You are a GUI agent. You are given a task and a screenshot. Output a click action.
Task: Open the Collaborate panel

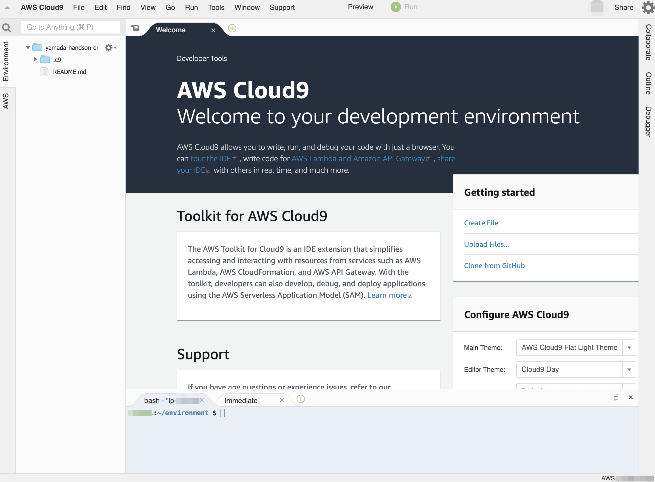pos(648,42)
